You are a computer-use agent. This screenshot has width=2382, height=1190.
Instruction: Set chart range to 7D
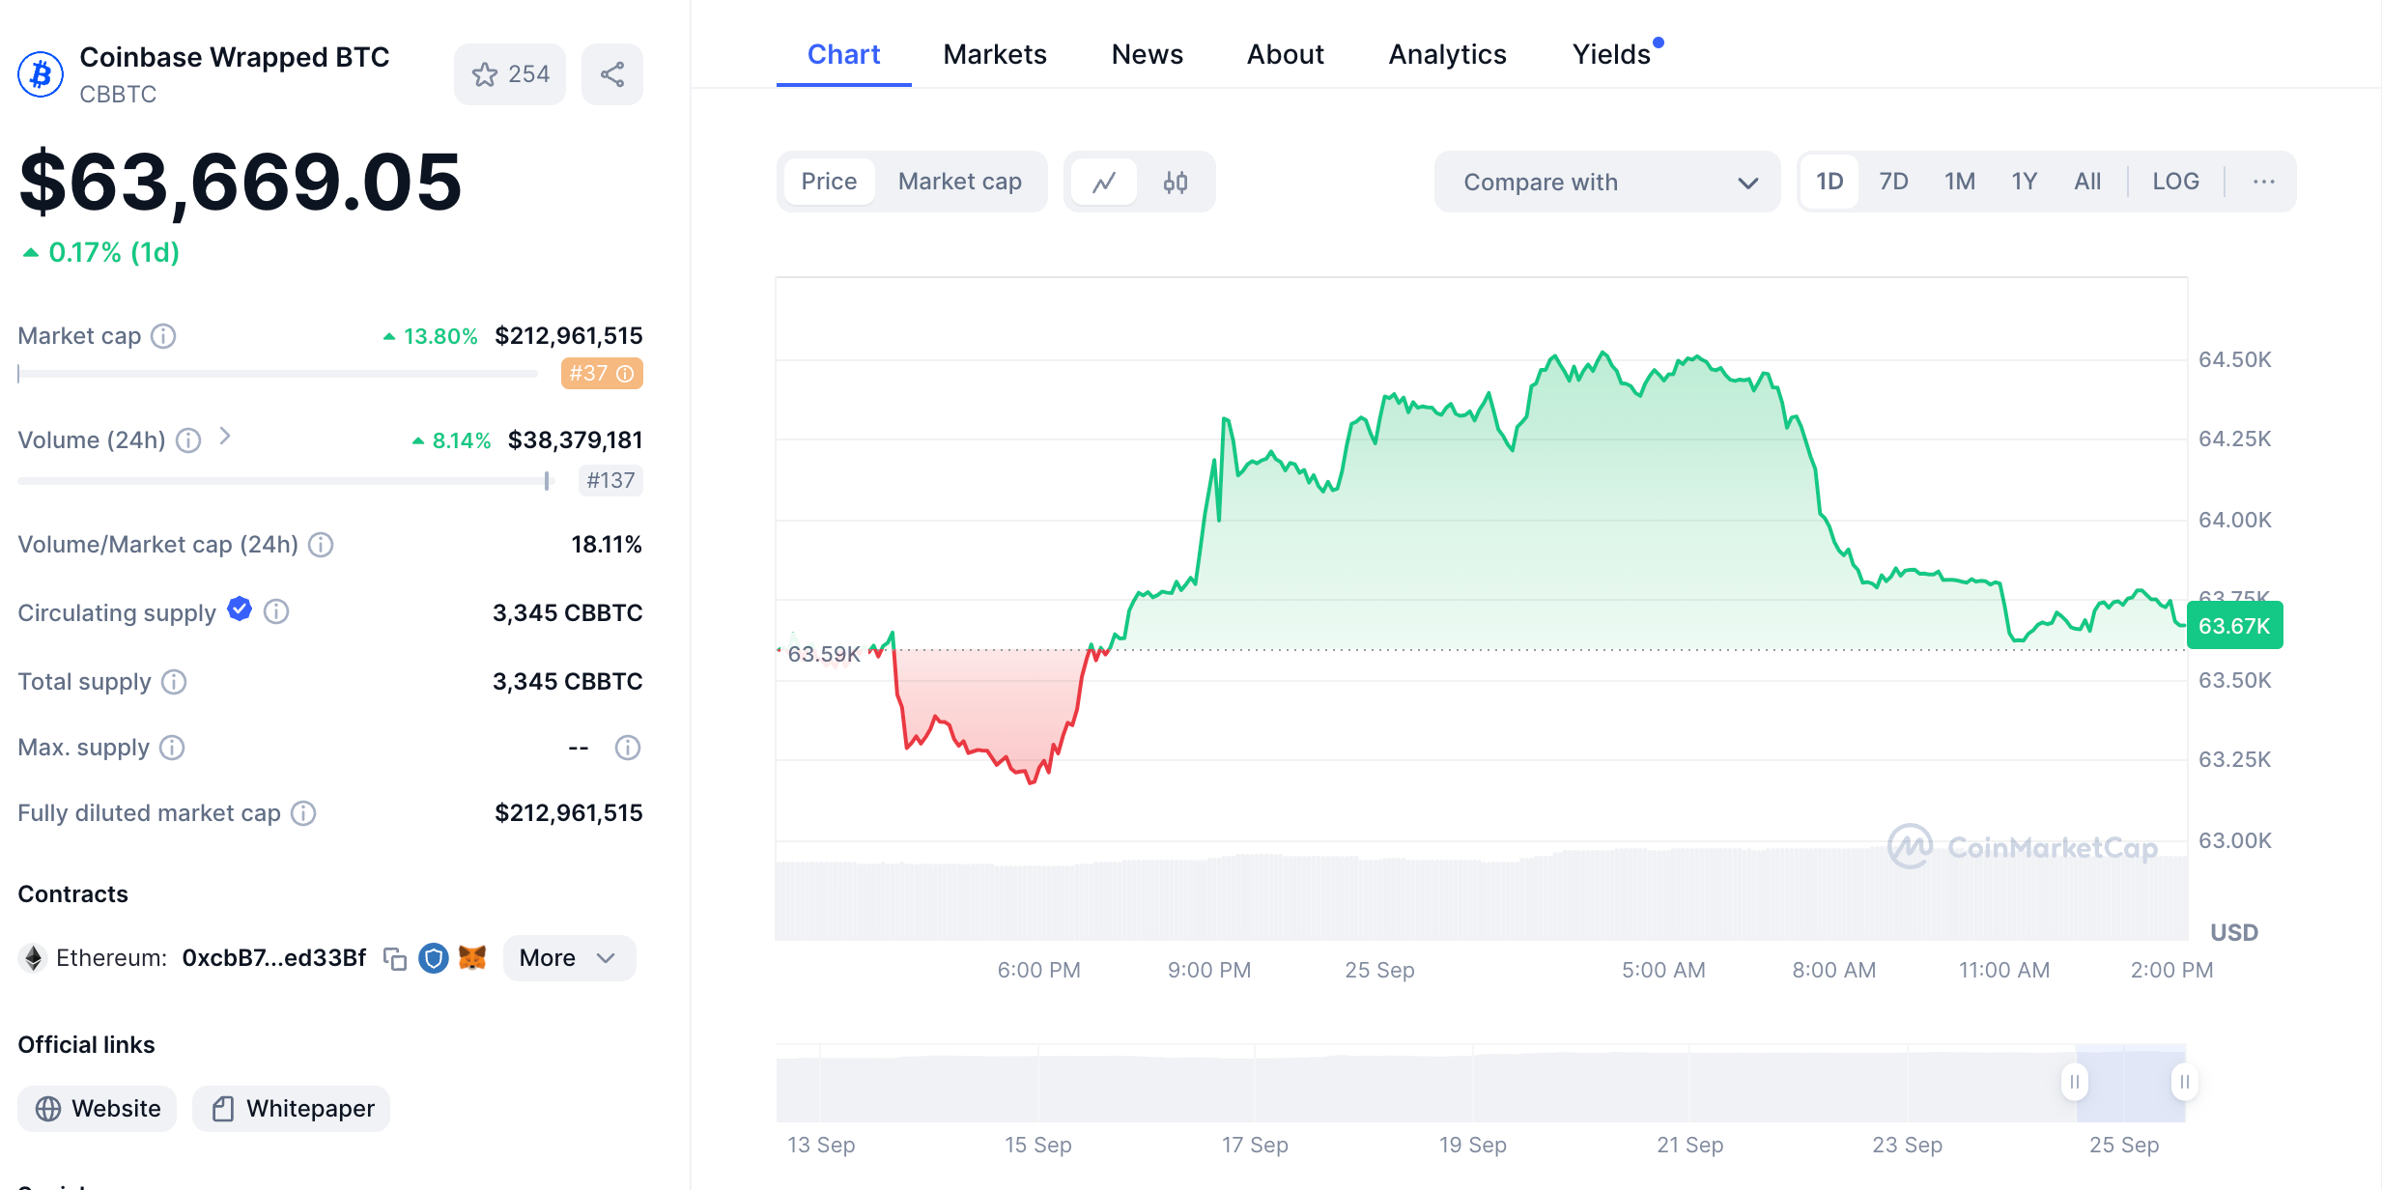pyautogui.click(x=1893, y=182)
